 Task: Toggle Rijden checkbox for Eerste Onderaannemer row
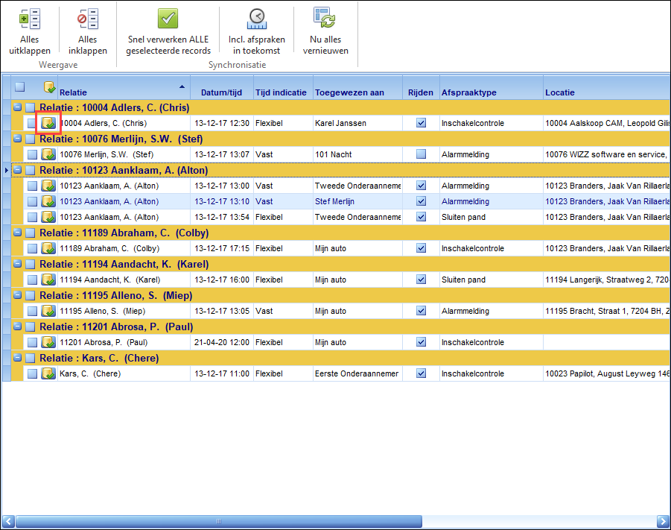(421, 373)
